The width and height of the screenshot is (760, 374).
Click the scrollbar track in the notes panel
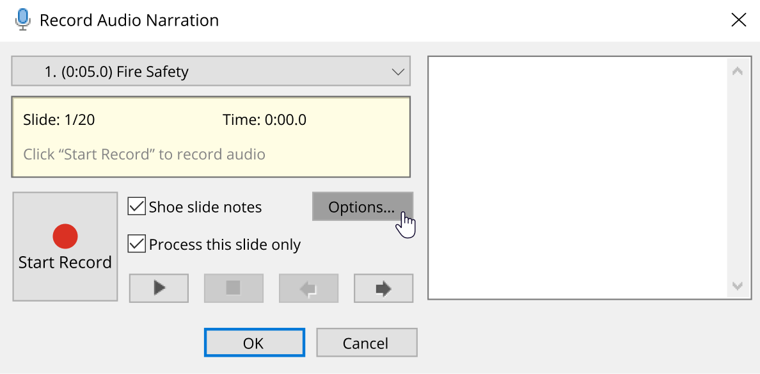tap(737, 179)
